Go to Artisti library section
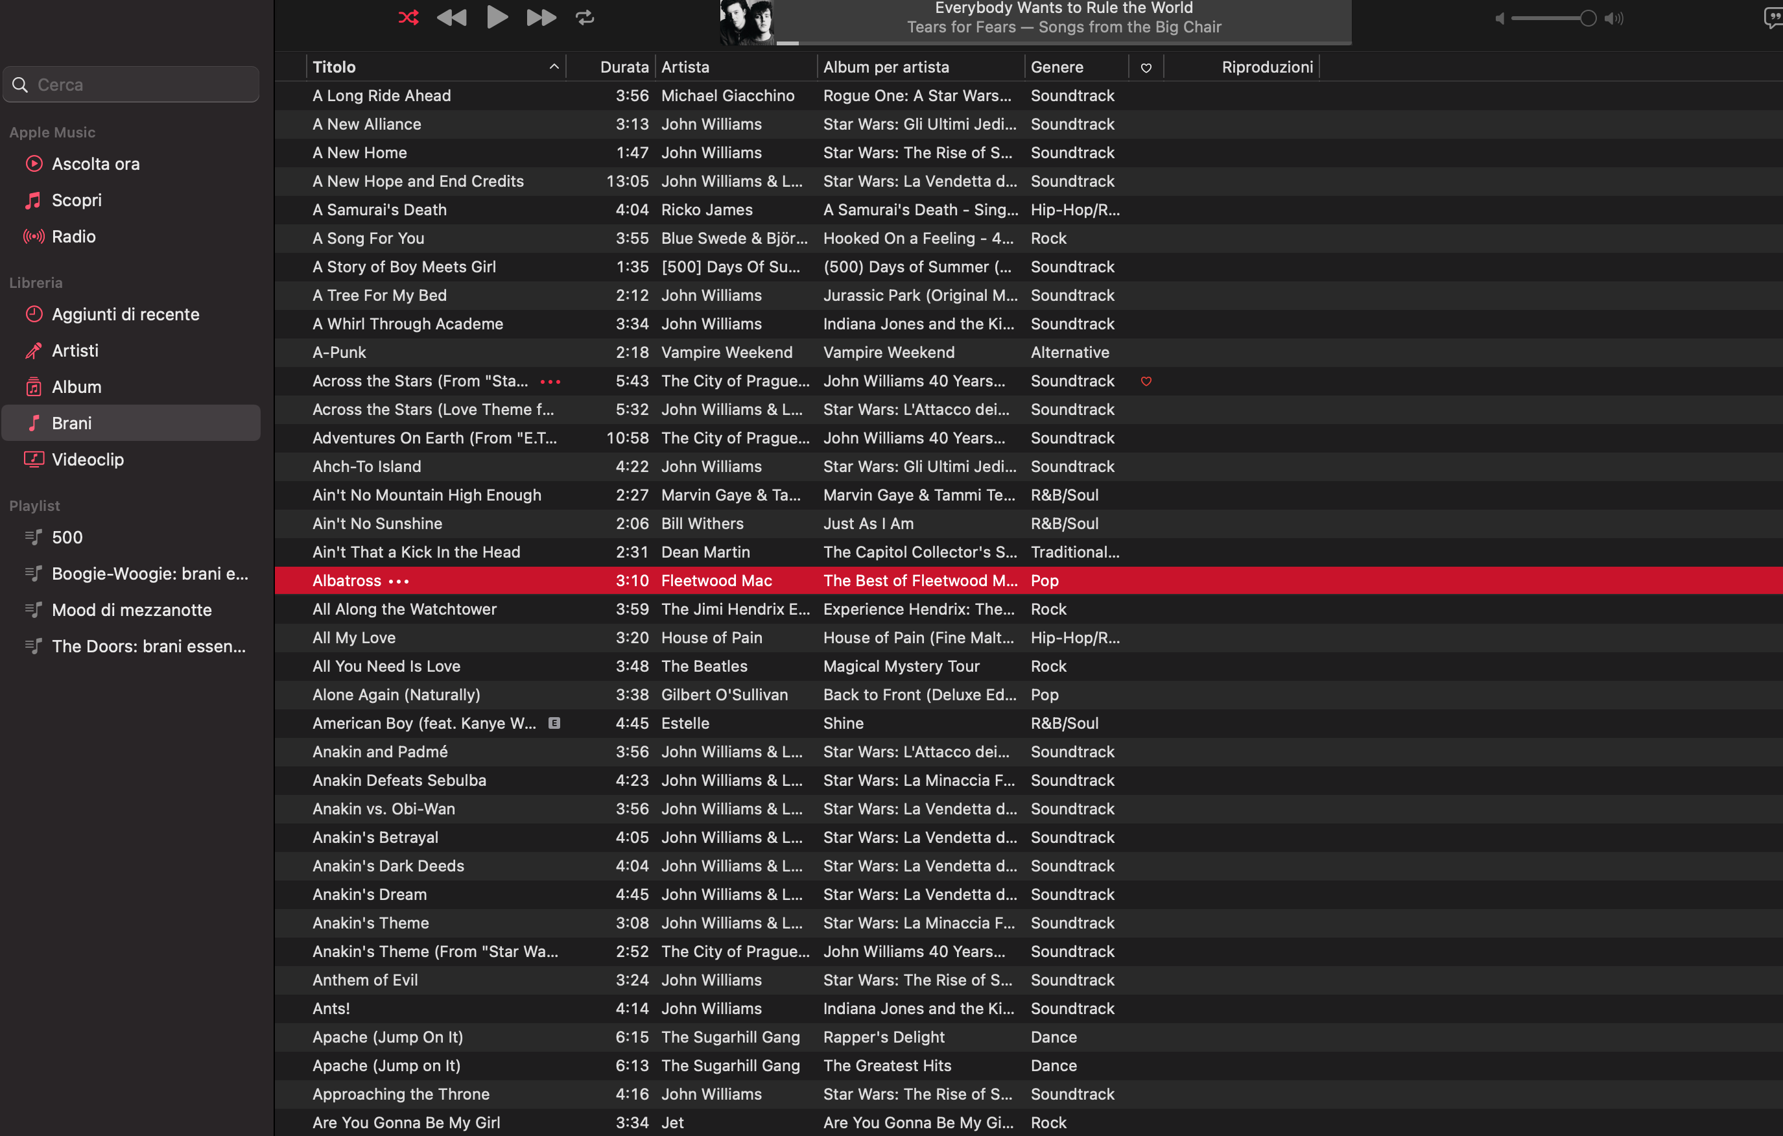 [x=75, y=350]
